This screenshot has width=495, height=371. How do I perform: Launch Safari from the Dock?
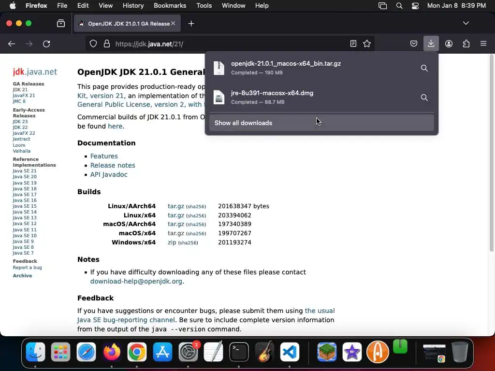pos(86,352)
